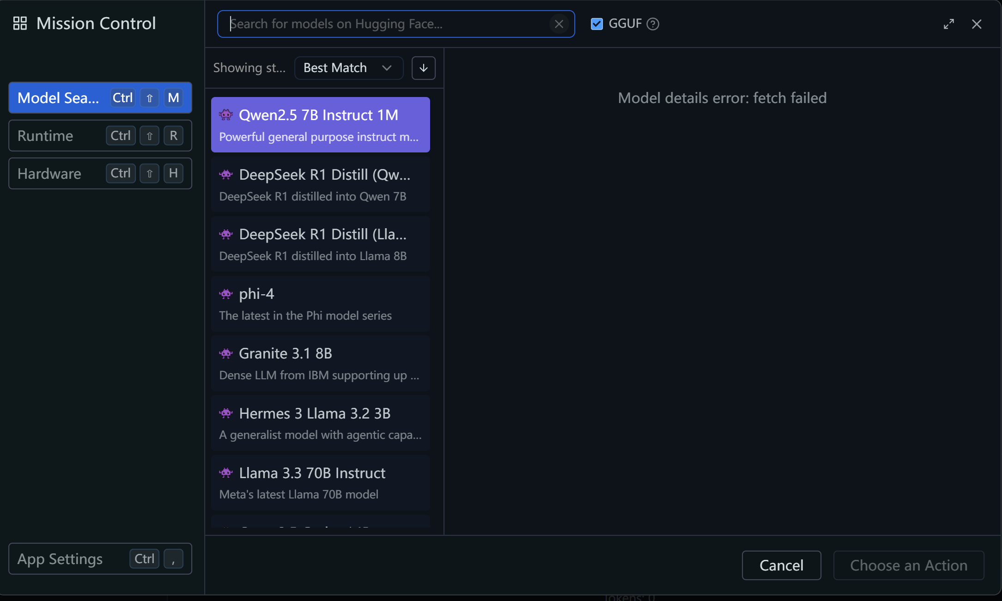Click the expand window arrows icon

tap(949, 24)
